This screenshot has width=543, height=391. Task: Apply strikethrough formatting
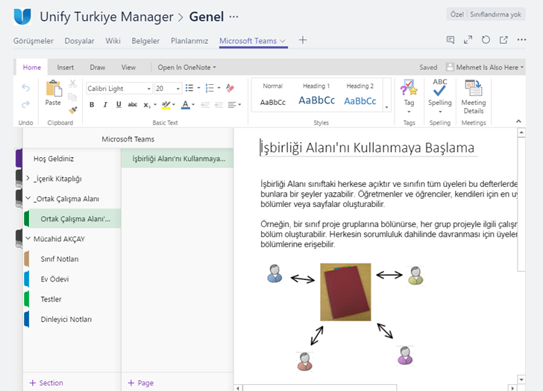tap(132, 104)
